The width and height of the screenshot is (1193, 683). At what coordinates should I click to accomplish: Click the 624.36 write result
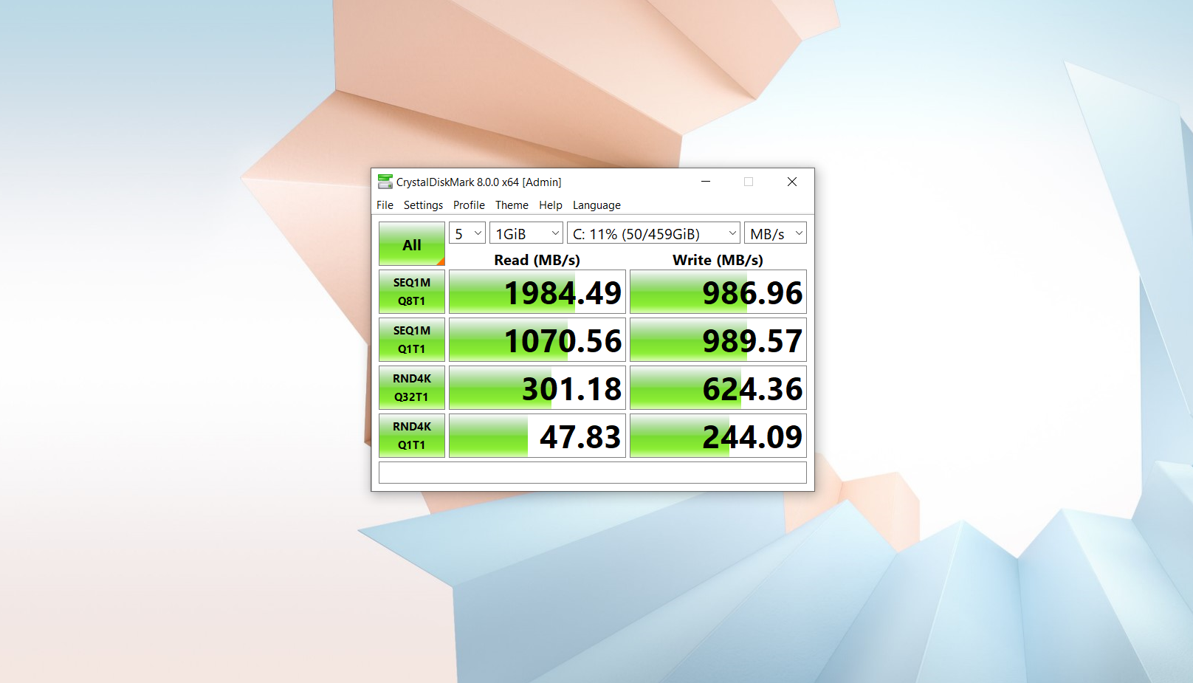[718, 388]
